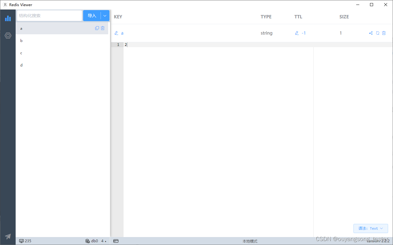Focus the structured search field

(x=49, y=16)
